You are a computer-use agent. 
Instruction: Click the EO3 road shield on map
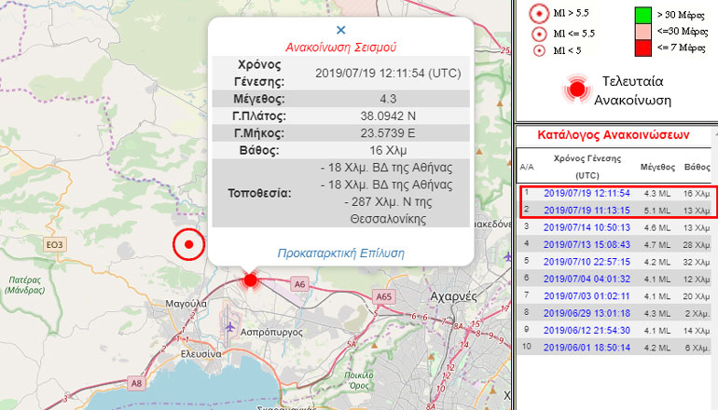(54, 245)
